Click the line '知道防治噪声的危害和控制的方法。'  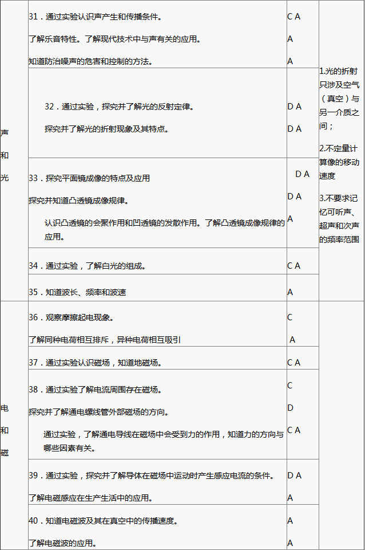(x=91, y=62)
